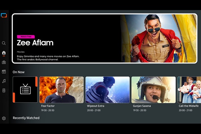Click the Movies category label in banner

(21, 52)
